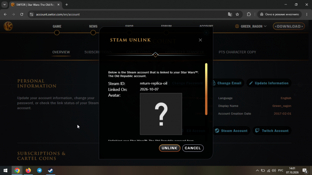The height and width of the screenshot is (175, 312).
Task: Open the SWTOR logo home icon
Action: [8, 26]
